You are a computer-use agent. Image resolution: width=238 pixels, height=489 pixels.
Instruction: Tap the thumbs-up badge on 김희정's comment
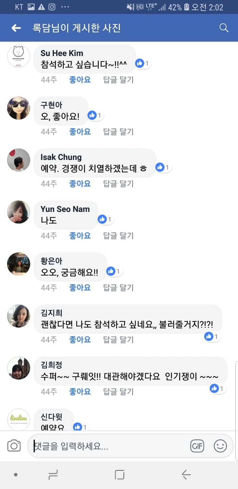click(x=214, y=388)
